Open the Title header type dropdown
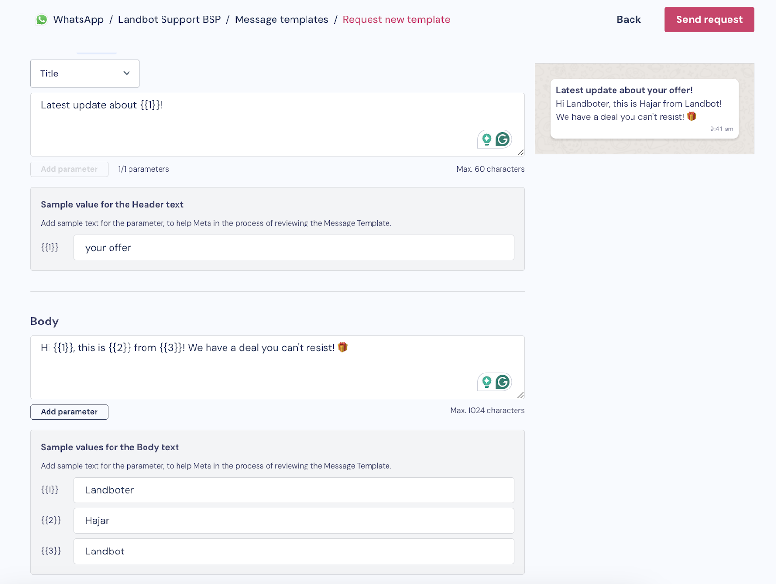 (x=85, y=73)
